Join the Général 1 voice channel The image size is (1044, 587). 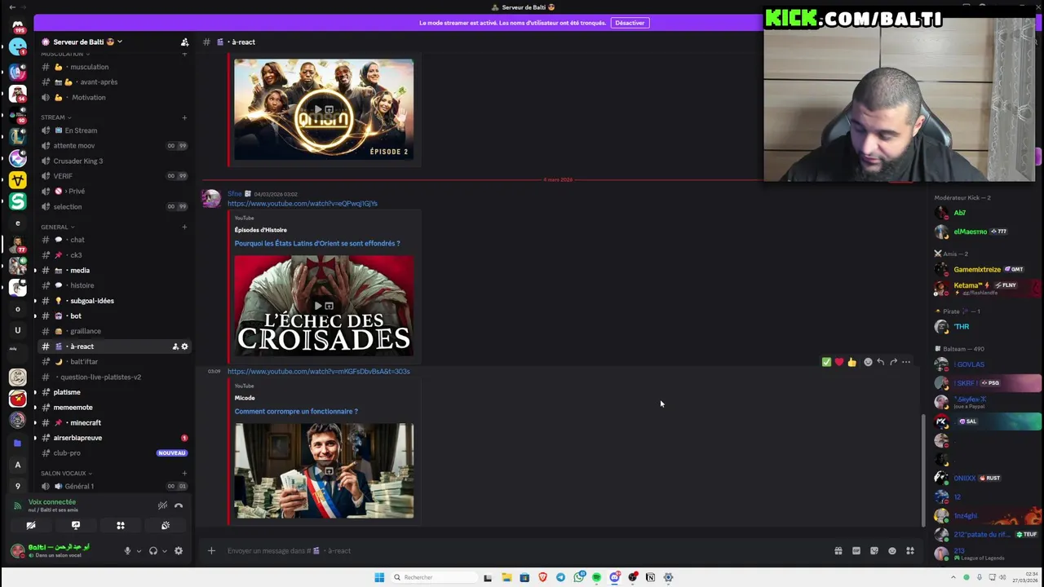[x=114, y=486]
